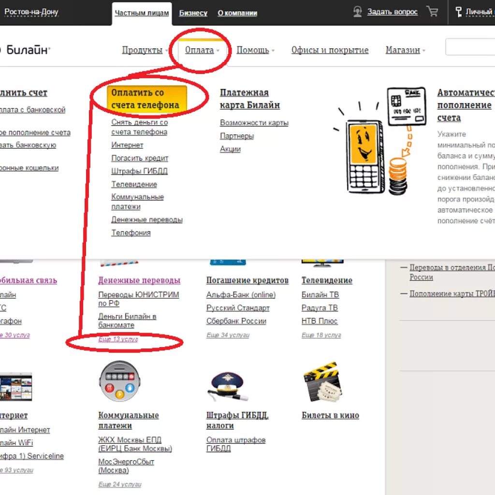
Task: Open the Акции link
Action: [230, 149]
